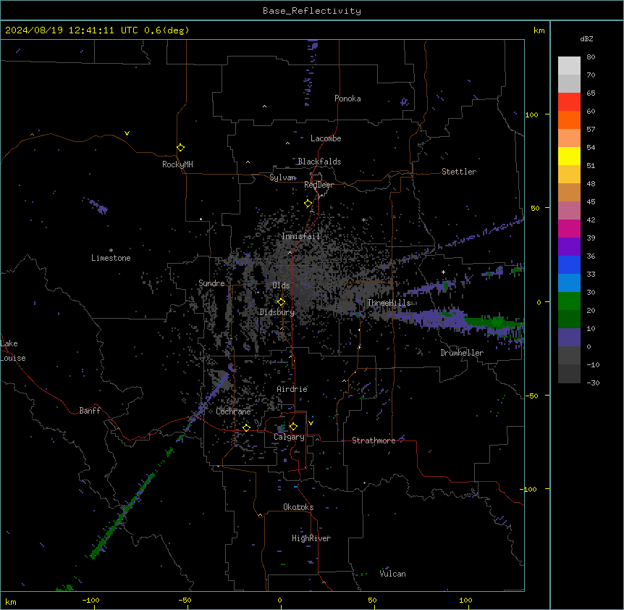Click the green radar echo east of ThreeHills
This screenshot has height=610, width=624.
(x=494, y=322)
